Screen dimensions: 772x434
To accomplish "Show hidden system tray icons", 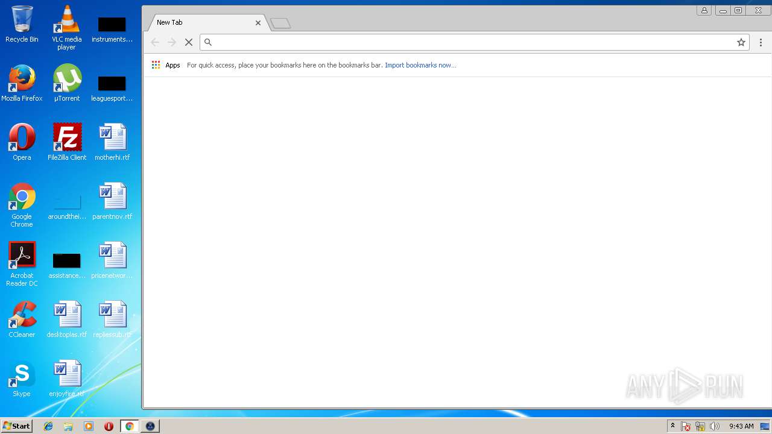I will [673, 426].
